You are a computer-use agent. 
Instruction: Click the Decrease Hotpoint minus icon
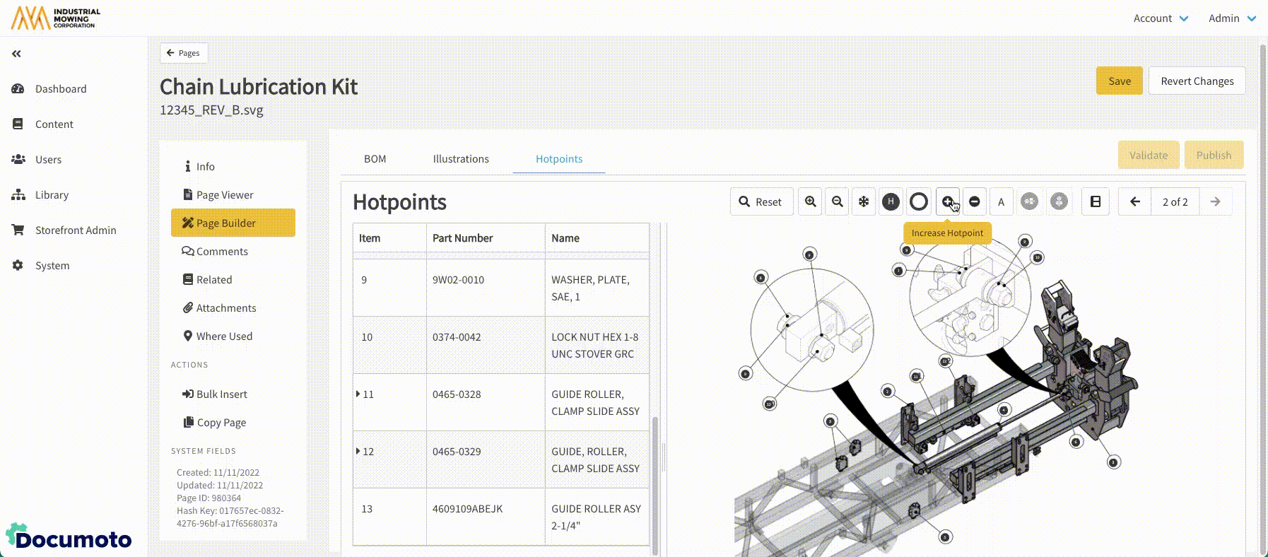(x=975, y=202)
